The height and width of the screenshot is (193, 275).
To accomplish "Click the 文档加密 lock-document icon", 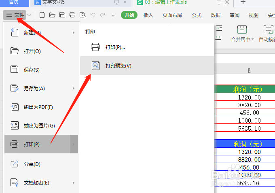I will click(14, 182).
